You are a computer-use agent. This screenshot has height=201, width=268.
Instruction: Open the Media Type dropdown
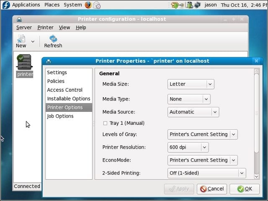pos(189,99)
